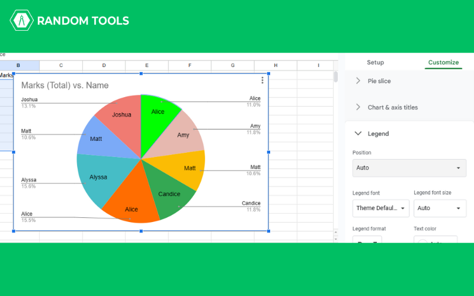Screen dimensions: 474x296
Task: Select column E header
Action: point(147,65)
